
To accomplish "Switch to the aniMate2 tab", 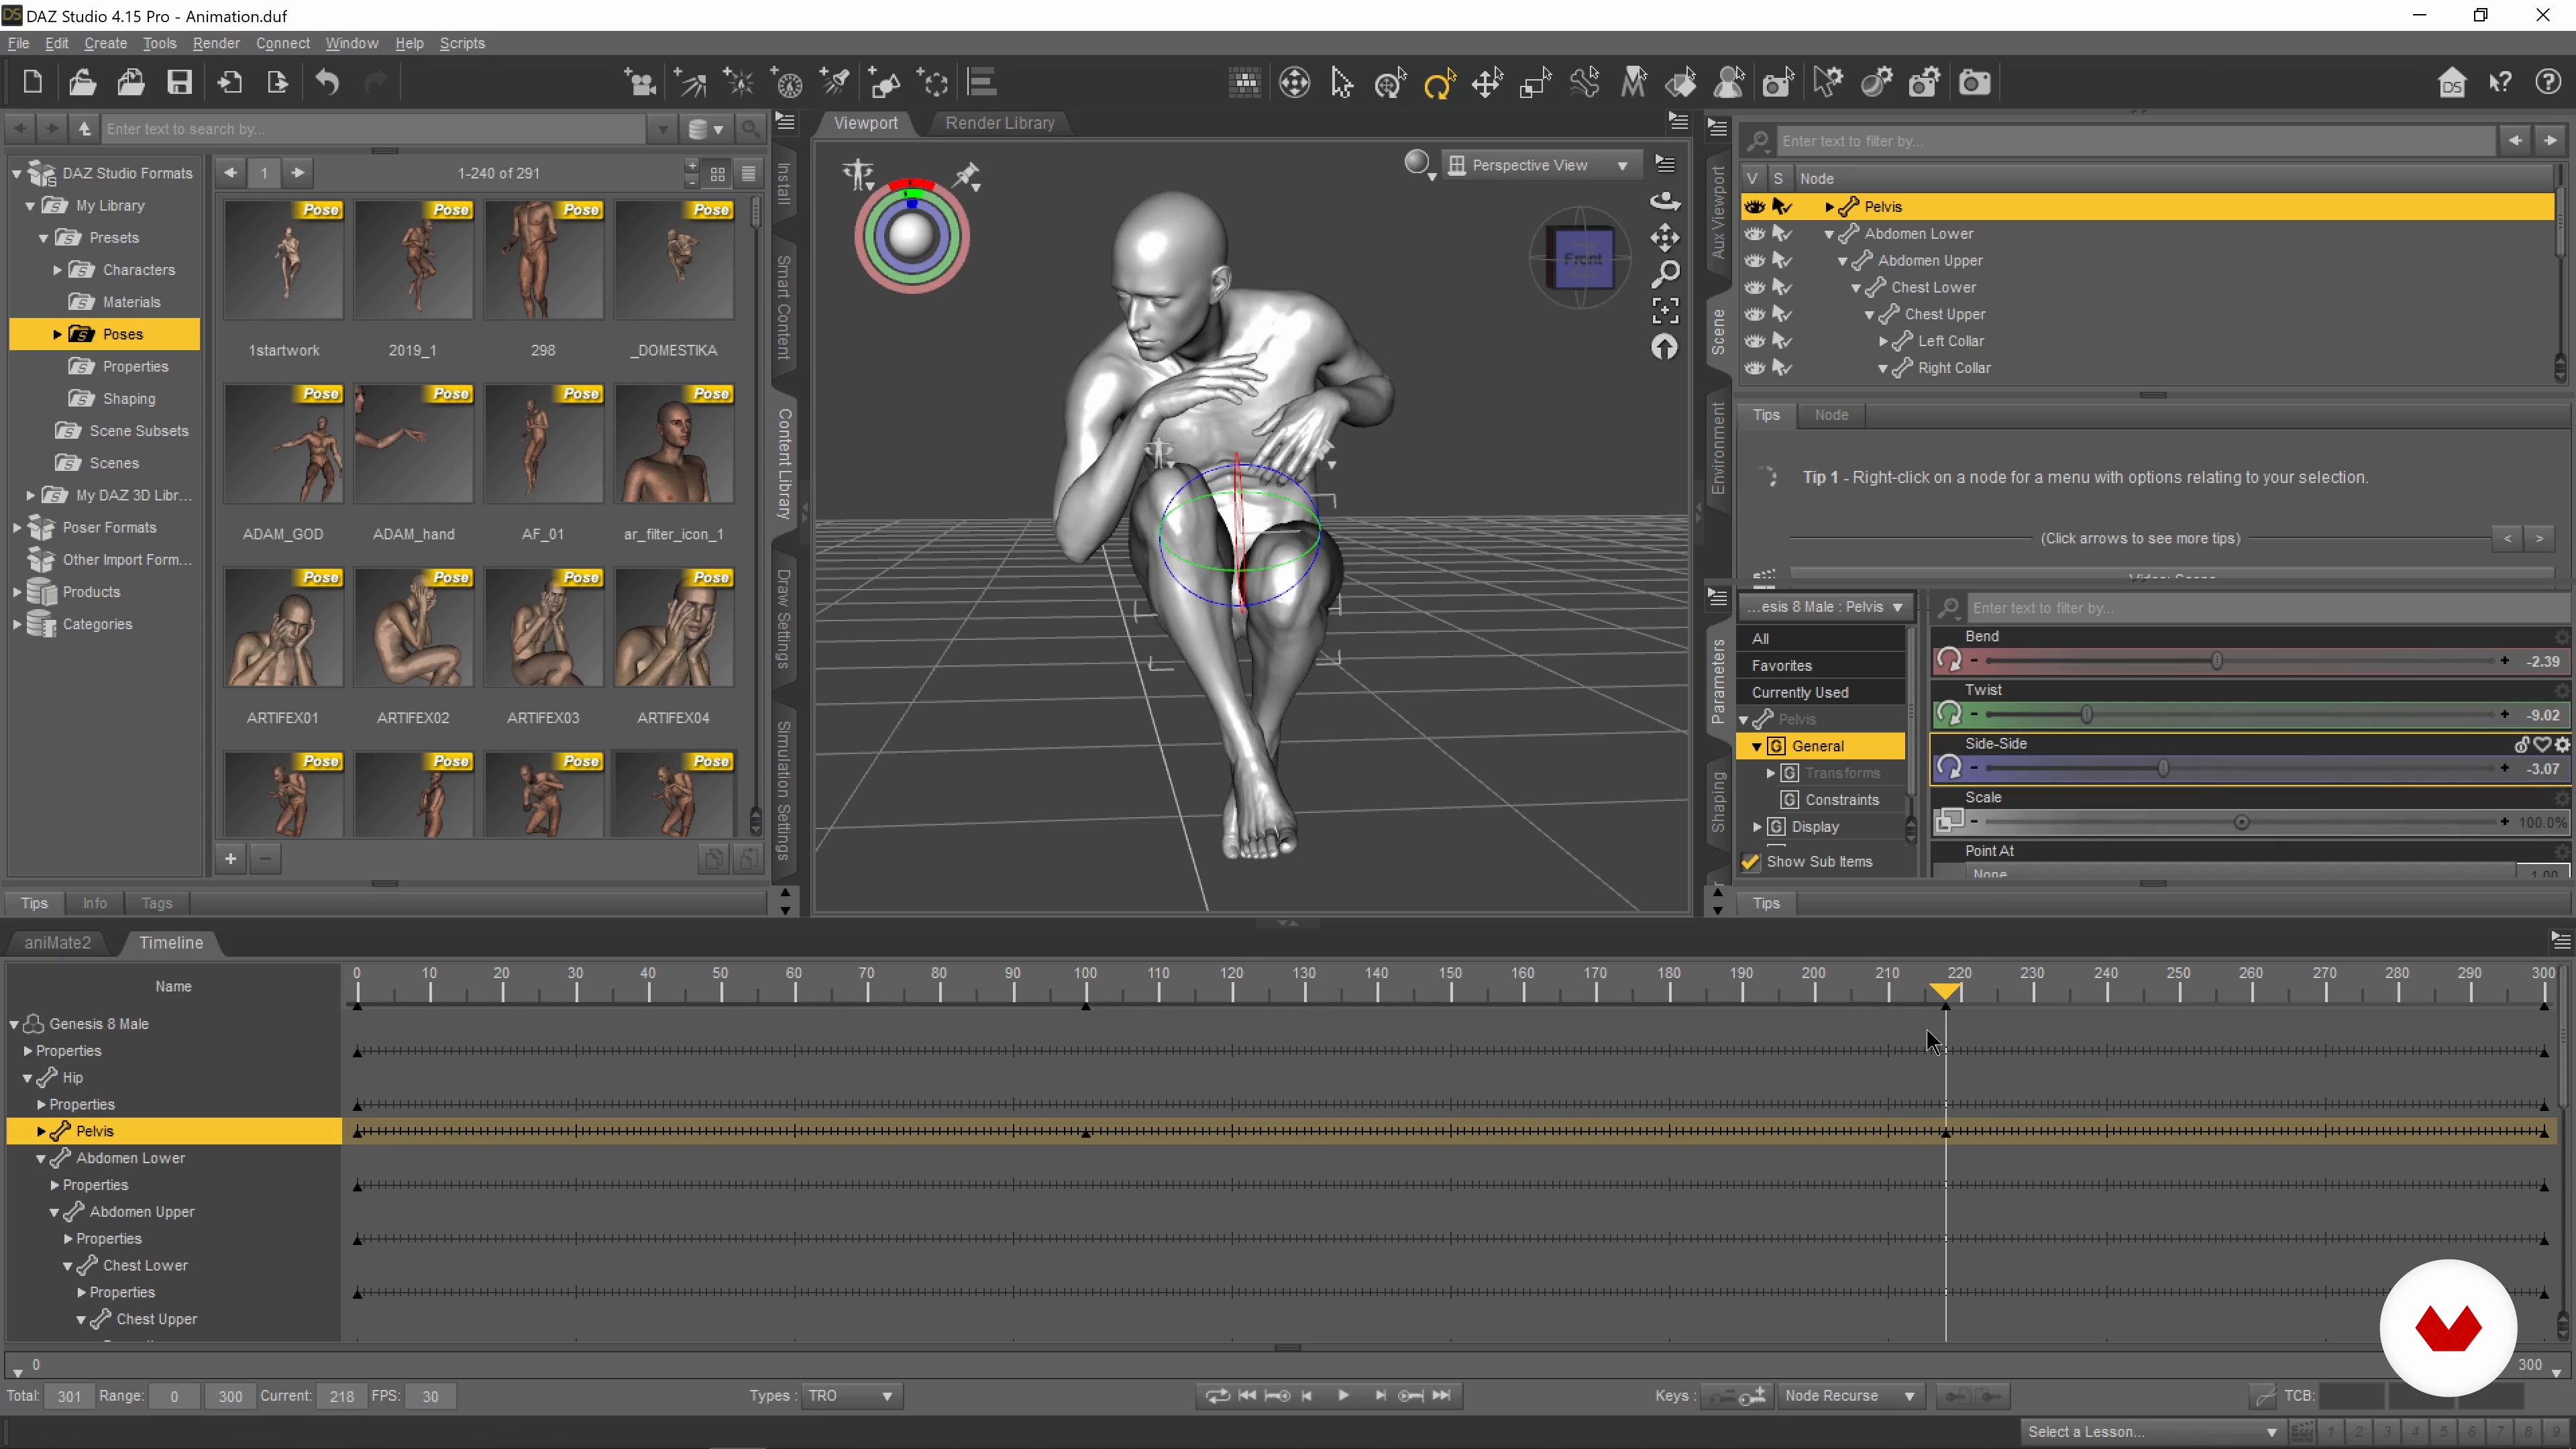I will (57, 943).
